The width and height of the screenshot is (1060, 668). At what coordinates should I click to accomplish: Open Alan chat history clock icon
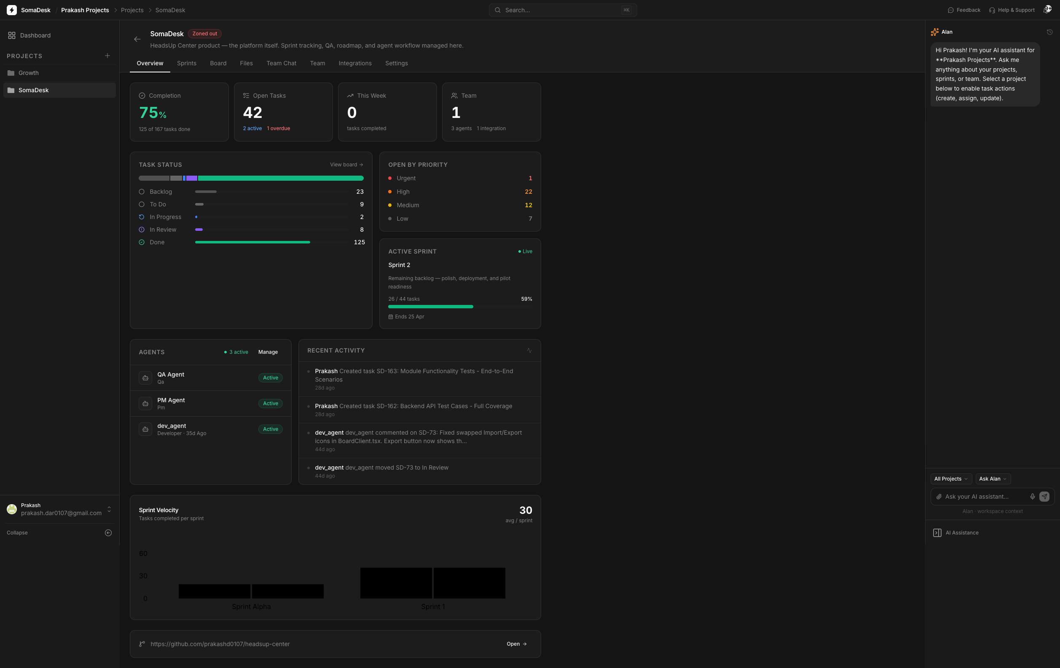point(1050,32)
